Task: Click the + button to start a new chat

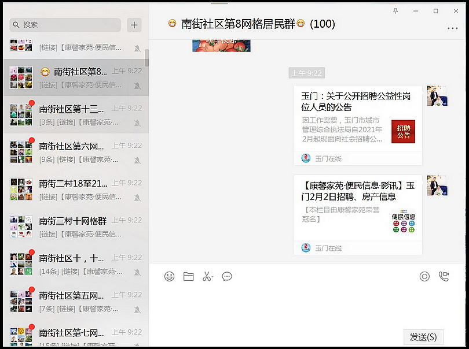Action: (134, 25)
